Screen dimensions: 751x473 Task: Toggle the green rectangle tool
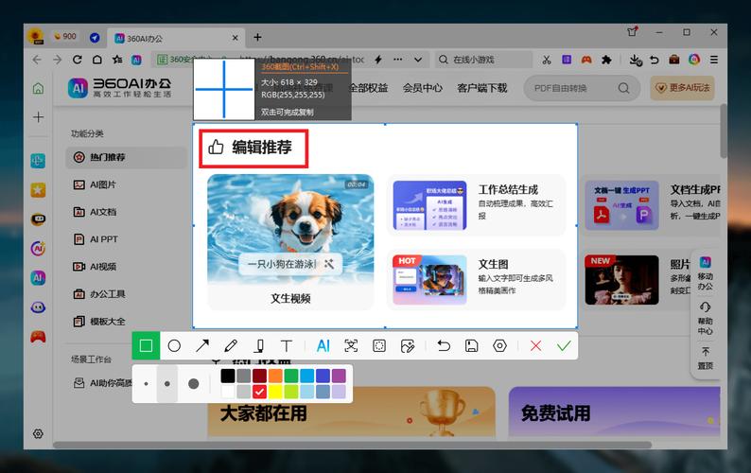pos(146,346)
